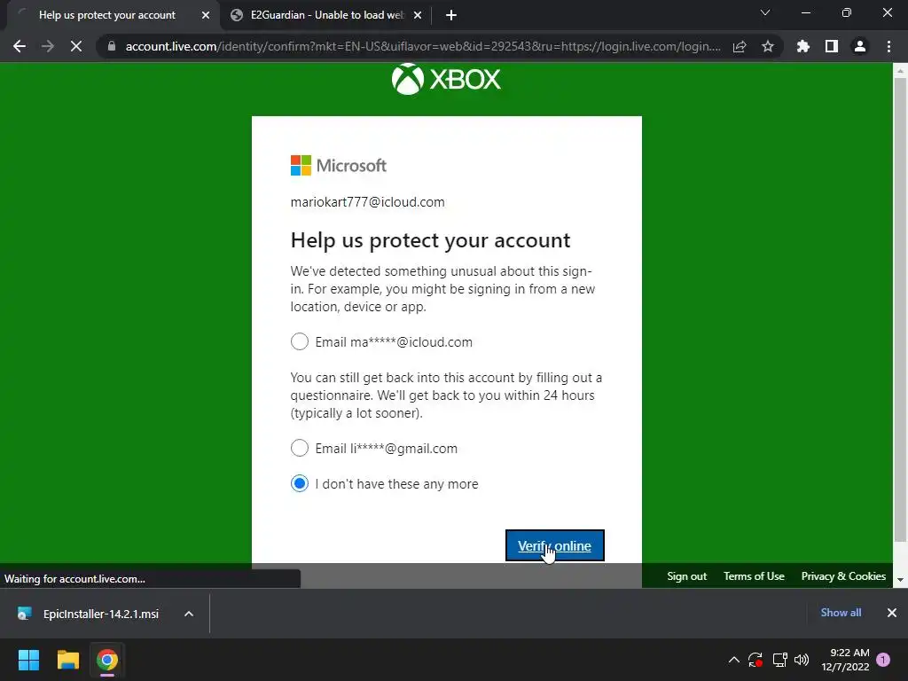
Task: Open the Windows Start menu
Action: point(28,660)
